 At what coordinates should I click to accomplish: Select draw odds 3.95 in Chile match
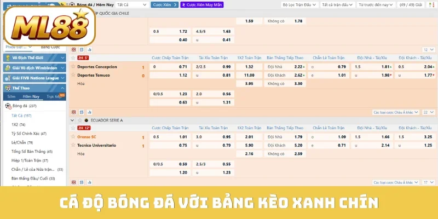(249, 84)
